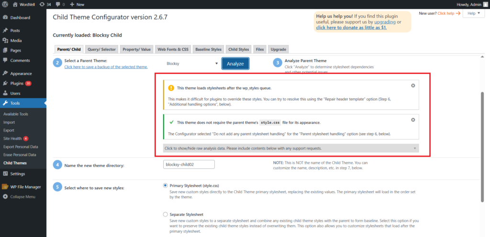Viewport: 490px width, 237px height.
Task: Click the Media icon in sidebar
Action: (x=5, y=41)
